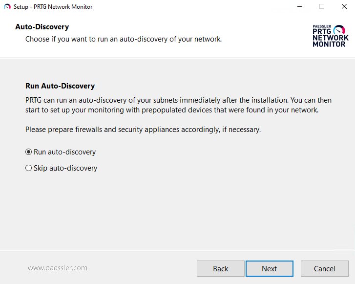This screenshot has width=355, height=284.
Task: Select the Run auto-discovery radio button
Action: [28, 152]
